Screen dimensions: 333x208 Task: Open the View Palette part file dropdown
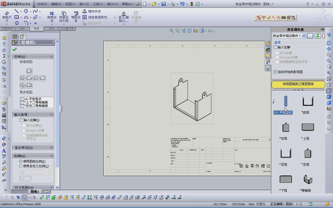303,36
